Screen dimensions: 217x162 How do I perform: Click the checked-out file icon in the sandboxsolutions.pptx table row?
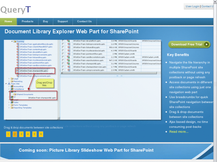tap(68, 57)
